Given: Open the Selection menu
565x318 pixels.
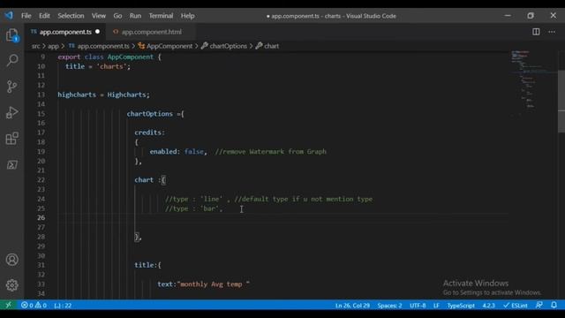Looking at the screenshot, I should [x=71, y=16].
